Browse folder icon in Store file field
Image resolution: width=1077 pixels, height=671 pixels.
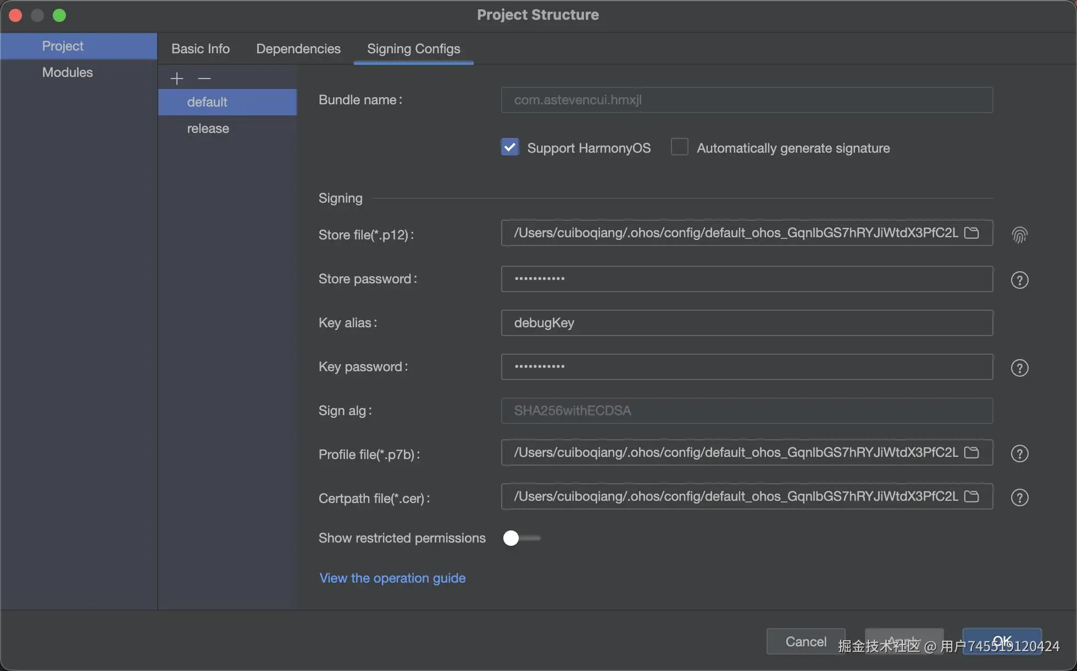click(971, 233)
